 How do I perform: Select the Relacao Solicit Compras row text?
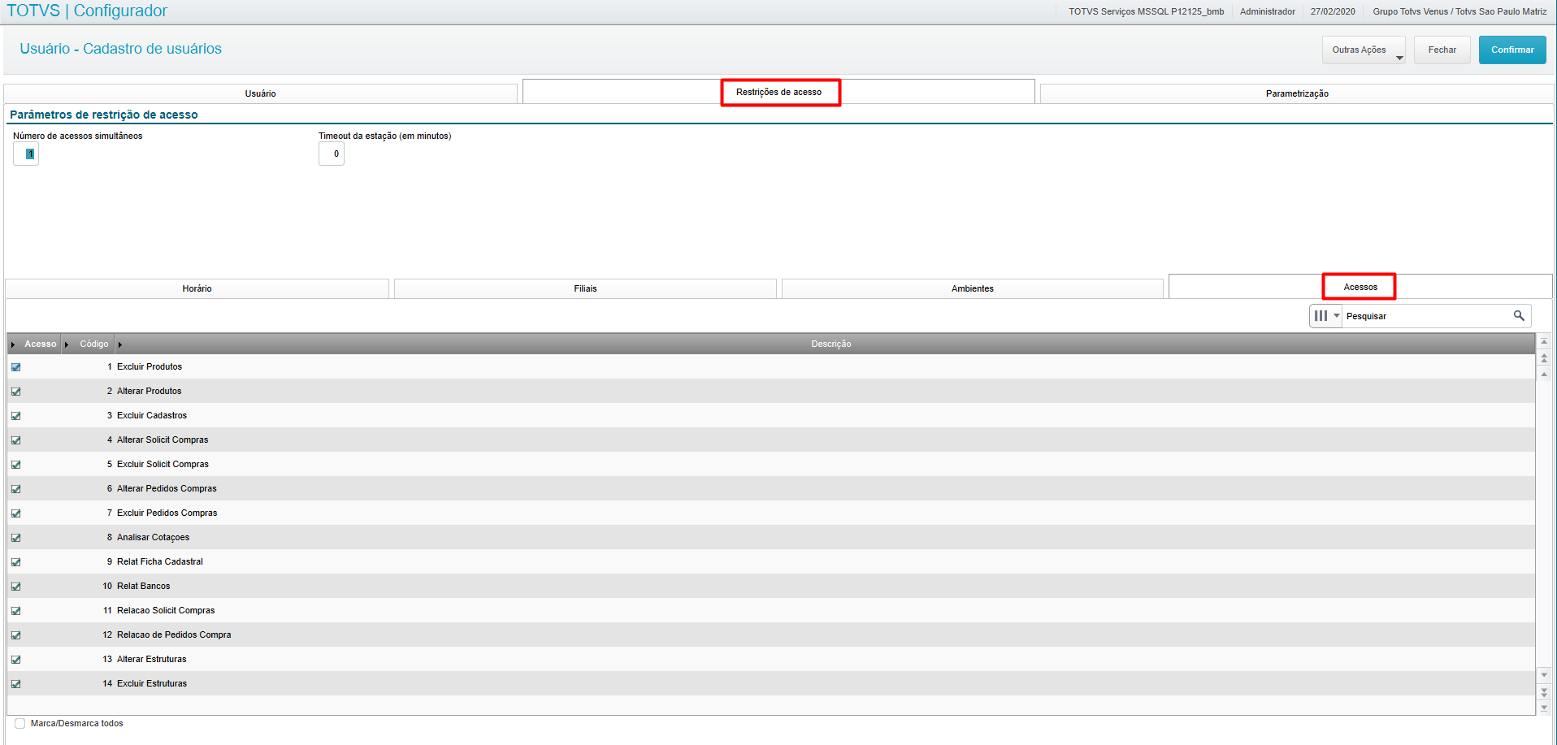[166, 611]
